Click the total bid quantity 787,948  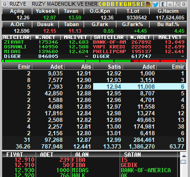point(52,147)
